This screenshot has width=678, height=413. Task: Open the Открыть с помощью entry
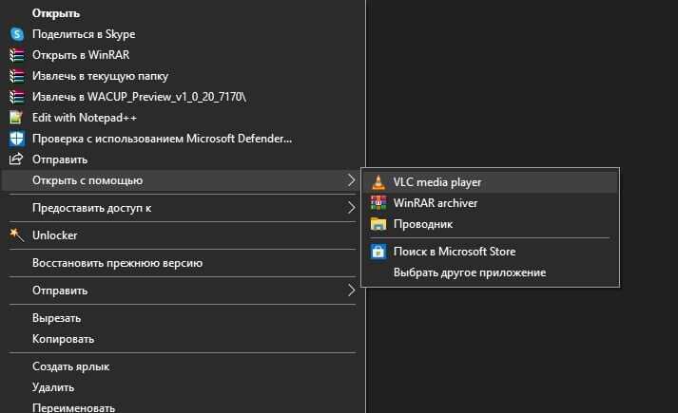coord(180,180)
